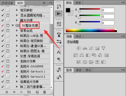
Task: Click the G value input field
Action: tap(108, 17)
